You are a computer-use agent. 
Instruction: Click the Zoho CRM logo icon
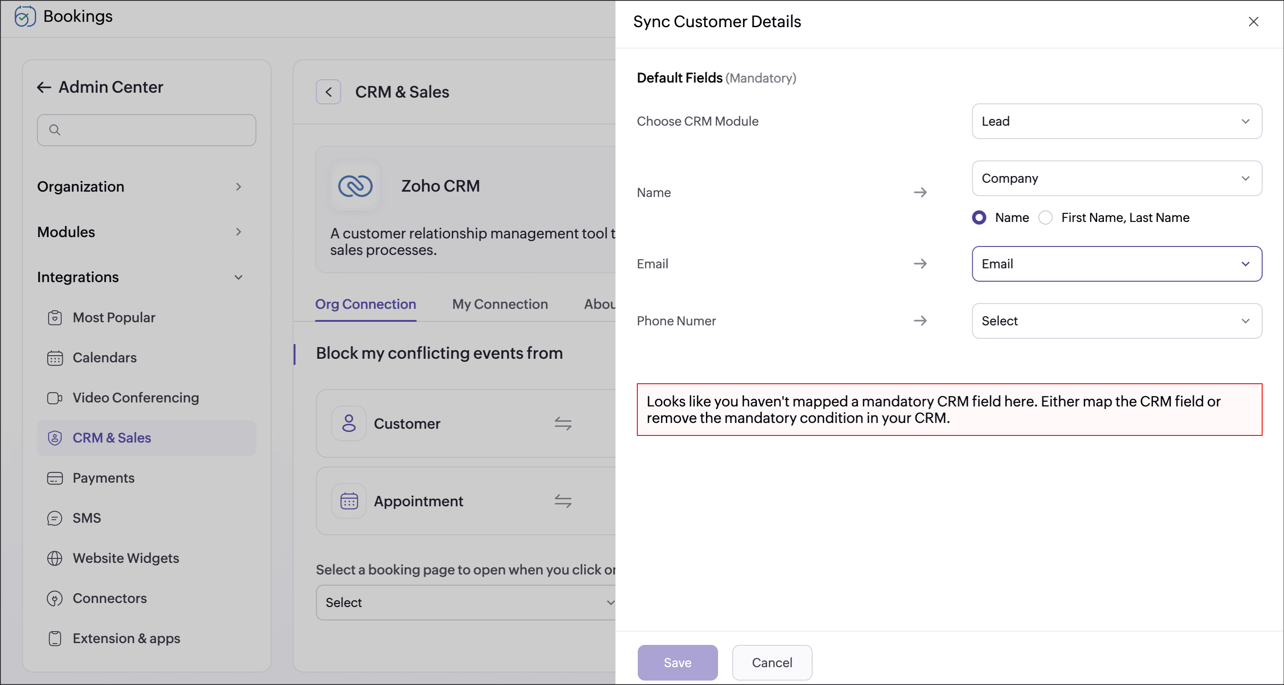click(x=355, y=186)
